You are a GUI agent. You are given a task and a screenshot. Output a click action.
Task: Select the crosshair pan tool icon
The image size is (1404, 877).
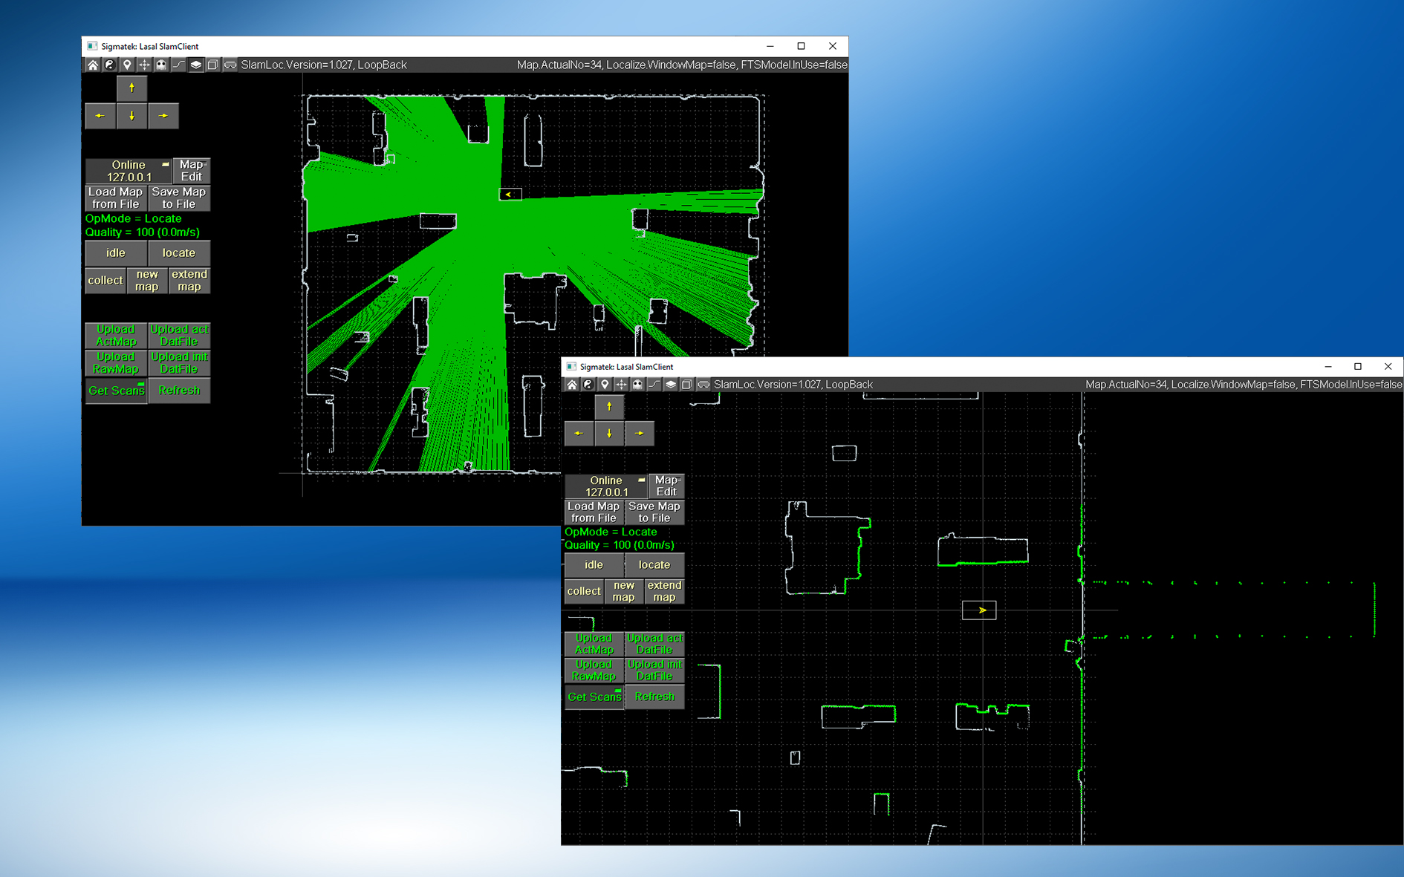tap(622, 384)
